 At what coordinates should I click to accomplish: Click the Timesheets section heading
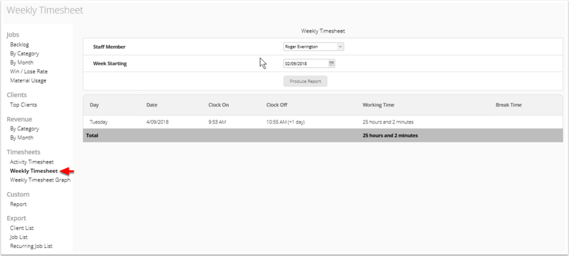23,152
